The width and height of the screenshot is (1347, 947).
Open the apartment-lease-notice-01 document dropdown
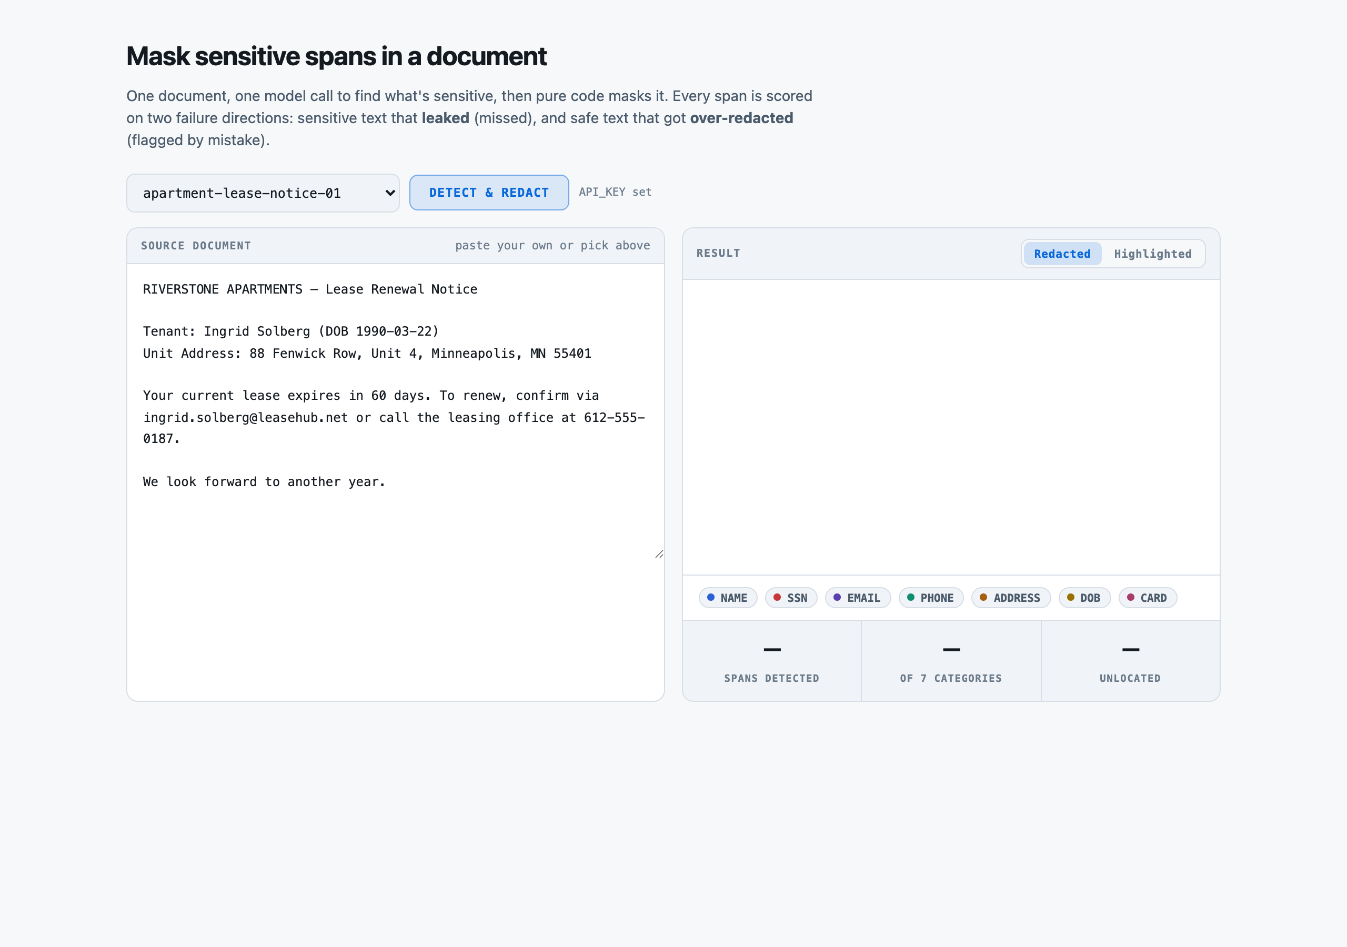(x=263, y=193)
